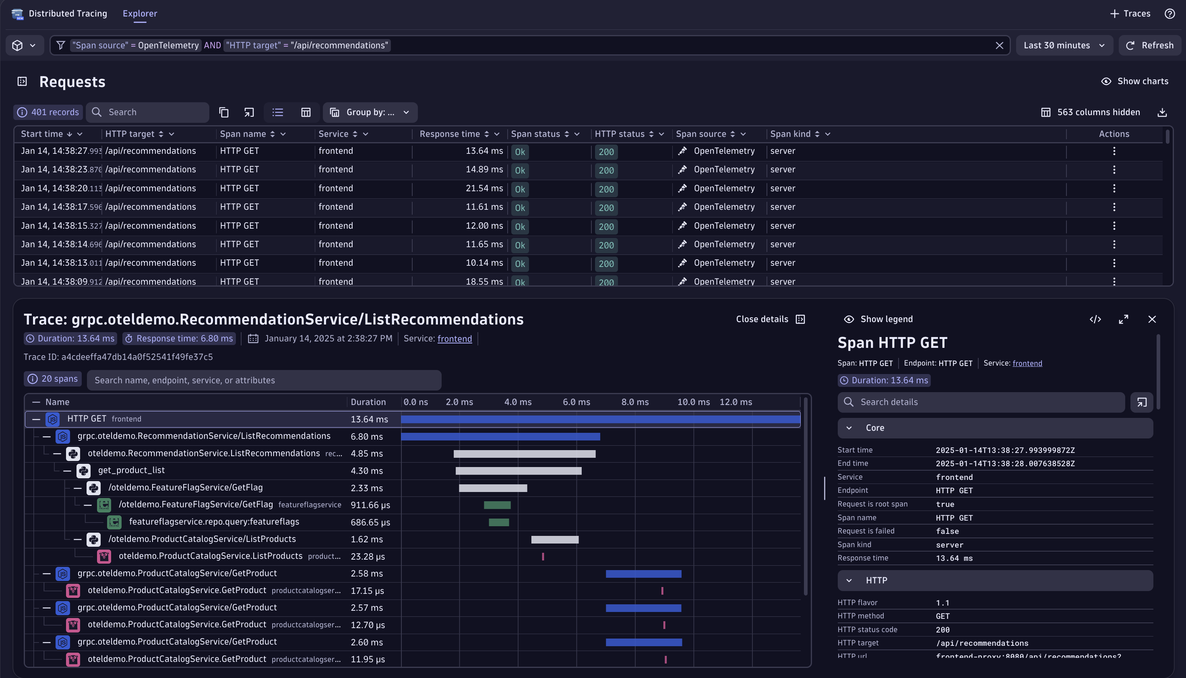This screenshot has width=1186, height=678.
Task: Refresh the trace results
Action: [x=1150, y=45]
